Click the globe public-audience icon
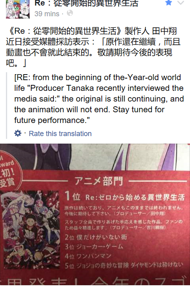This screenshot has width=190, height=286. pyautogui.click(x=70, y=13)
